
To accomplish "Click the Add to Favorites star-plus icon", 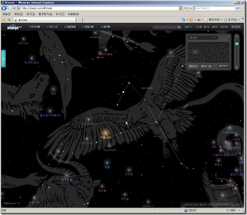I will click(9, 20).
